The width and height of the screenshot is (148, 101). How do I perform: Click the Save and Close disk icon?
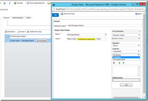(62, 14)
